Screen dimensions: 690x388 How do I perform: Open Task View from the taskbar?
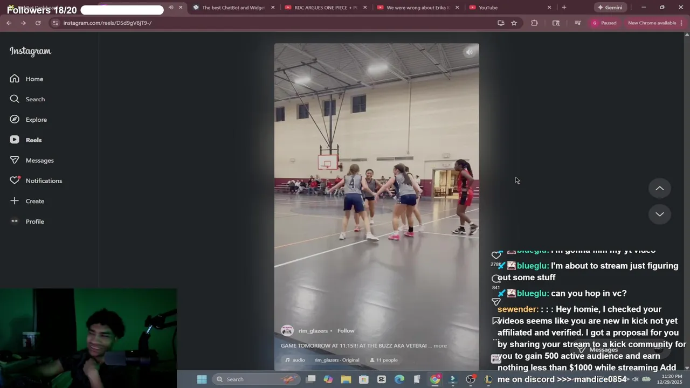point(311,379)
